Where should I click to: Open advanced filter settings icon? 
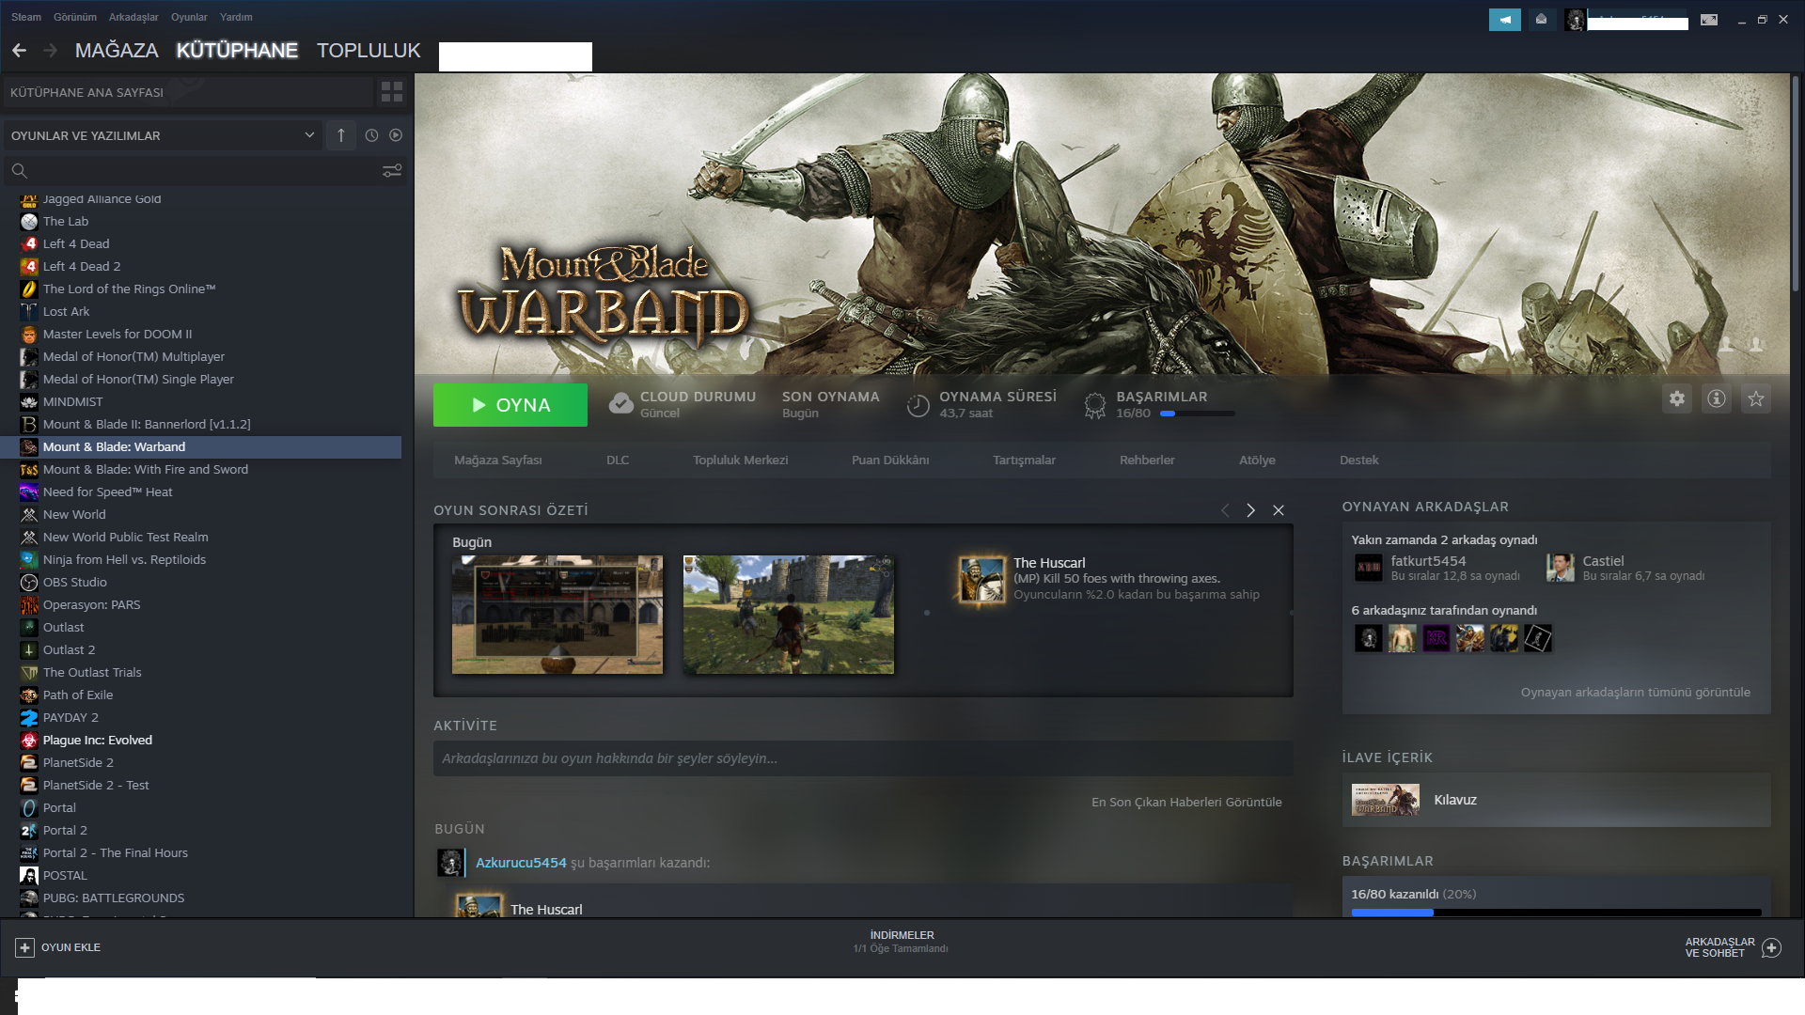click(392, 170)
